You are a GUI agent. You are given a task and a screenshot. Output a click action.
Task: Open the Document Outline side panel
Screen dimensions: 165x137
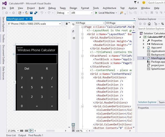(3, 55)
